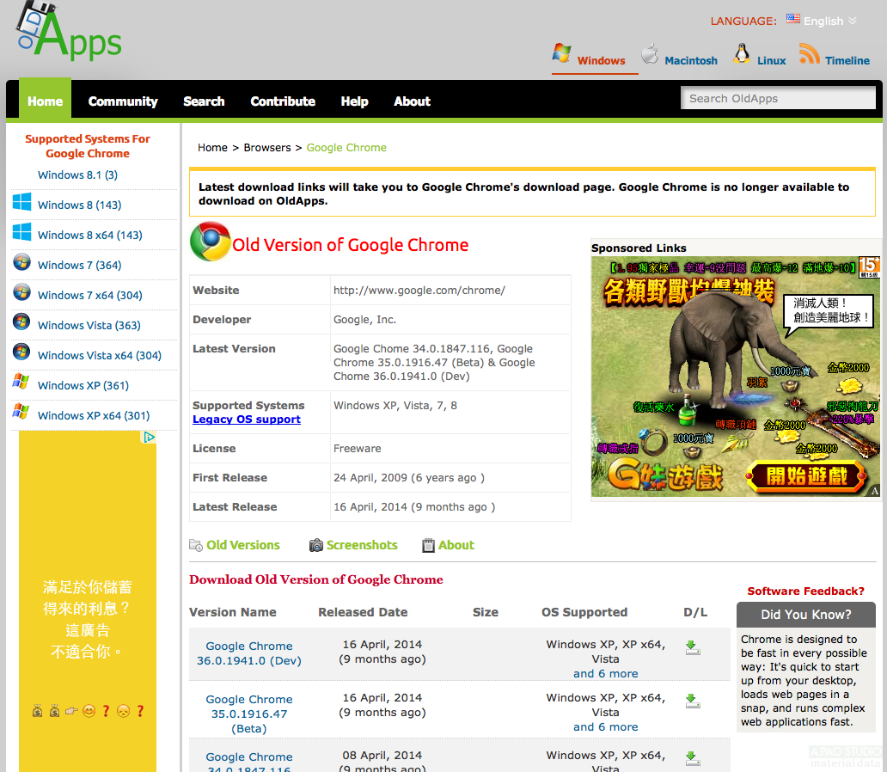Click the Windows XP flag icon
887x772 pixels.
click(x=21, y=381)
